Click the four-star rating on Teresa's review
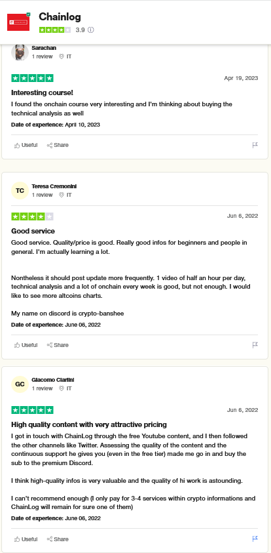Image resolution: width=271 pixels, height=553 pixels. click(x=32, y=216)
